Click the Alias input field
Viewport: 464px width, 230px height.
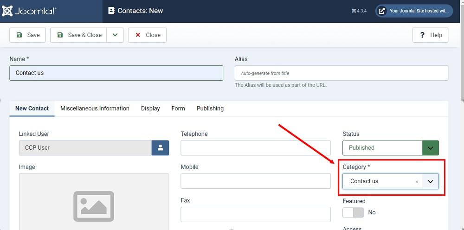(342, 73)
